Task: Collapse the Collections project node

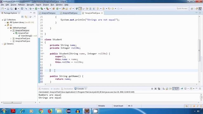Action: [2, 20]
